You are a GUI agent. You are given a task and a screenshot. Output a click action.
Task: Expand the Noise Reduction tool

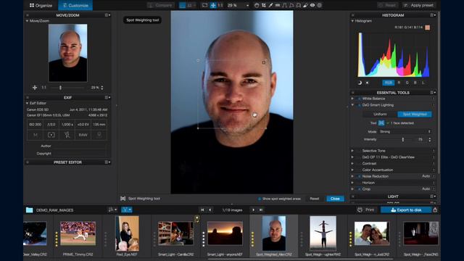(352, 176)
